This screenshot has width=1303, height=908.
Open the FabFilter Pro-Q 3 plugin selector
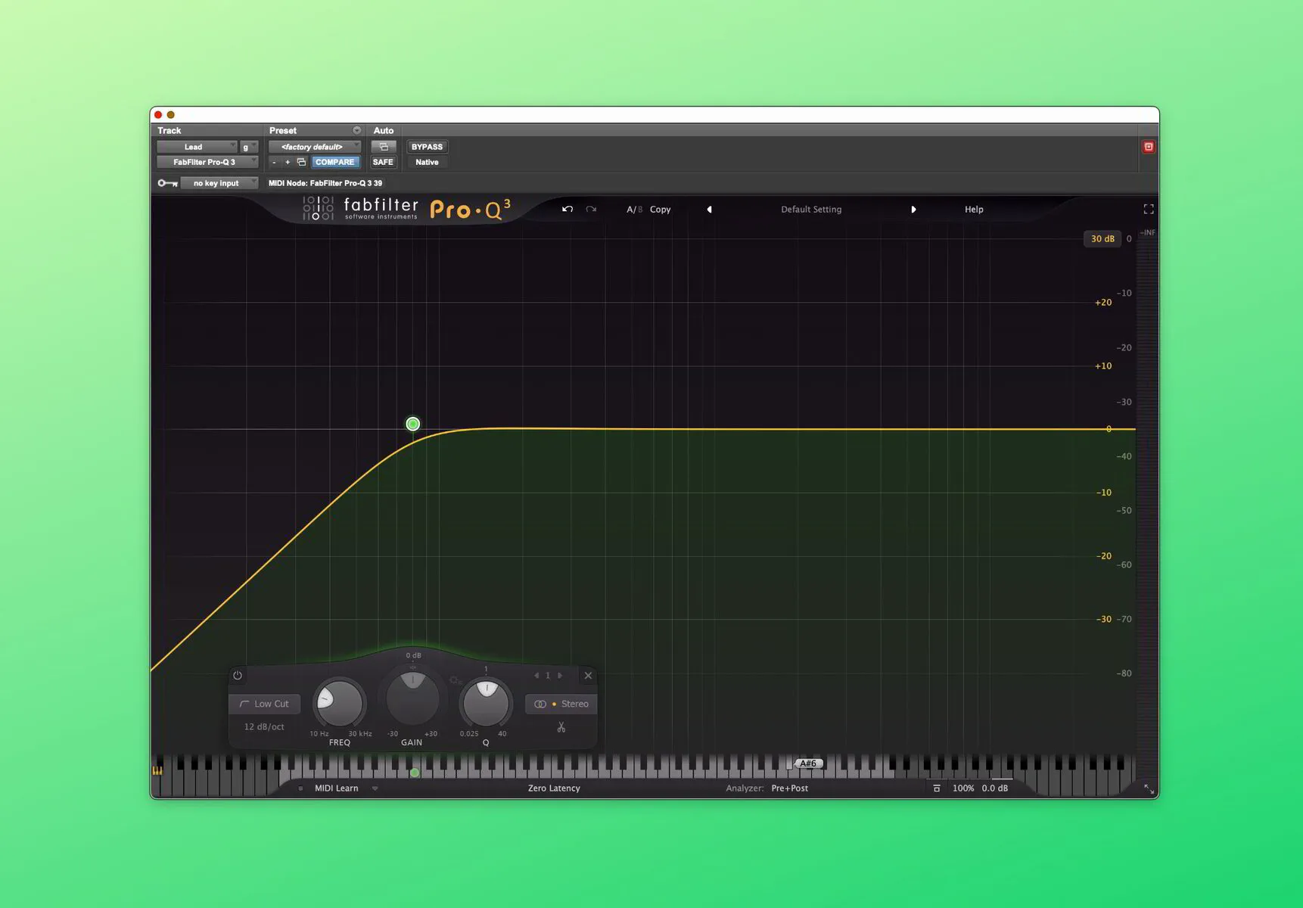pos(207,162)
